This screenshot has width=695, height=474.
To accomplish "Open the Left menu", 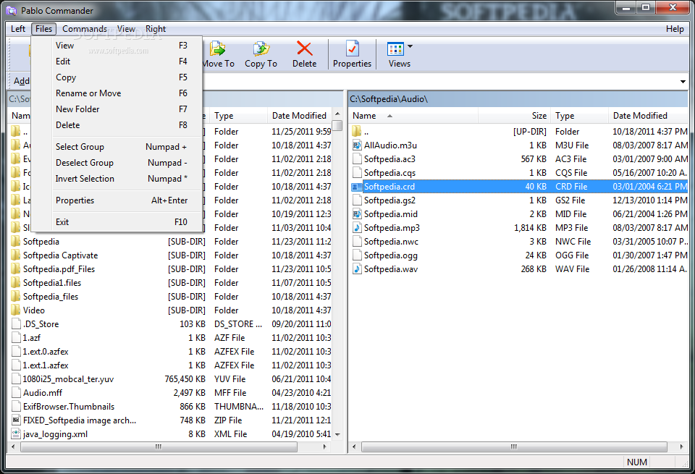I will pos(18,29).
